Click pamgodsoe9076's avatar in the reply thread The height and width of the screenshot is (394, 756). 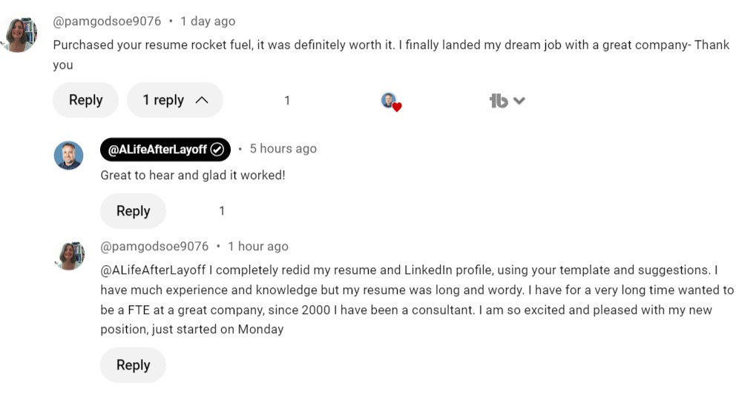pyautogui.click(x=69, y=256)
